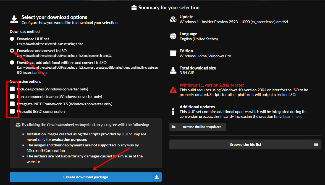Enable Use solid (ESD) compression checkbox

coord(12,111)
